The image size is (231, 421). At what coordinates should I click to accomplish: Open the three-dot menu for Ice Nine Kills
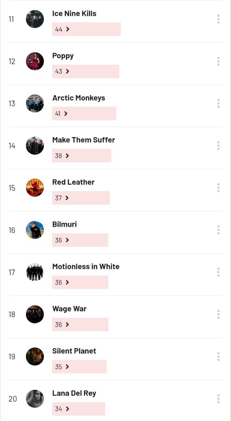tap(218, 19)
